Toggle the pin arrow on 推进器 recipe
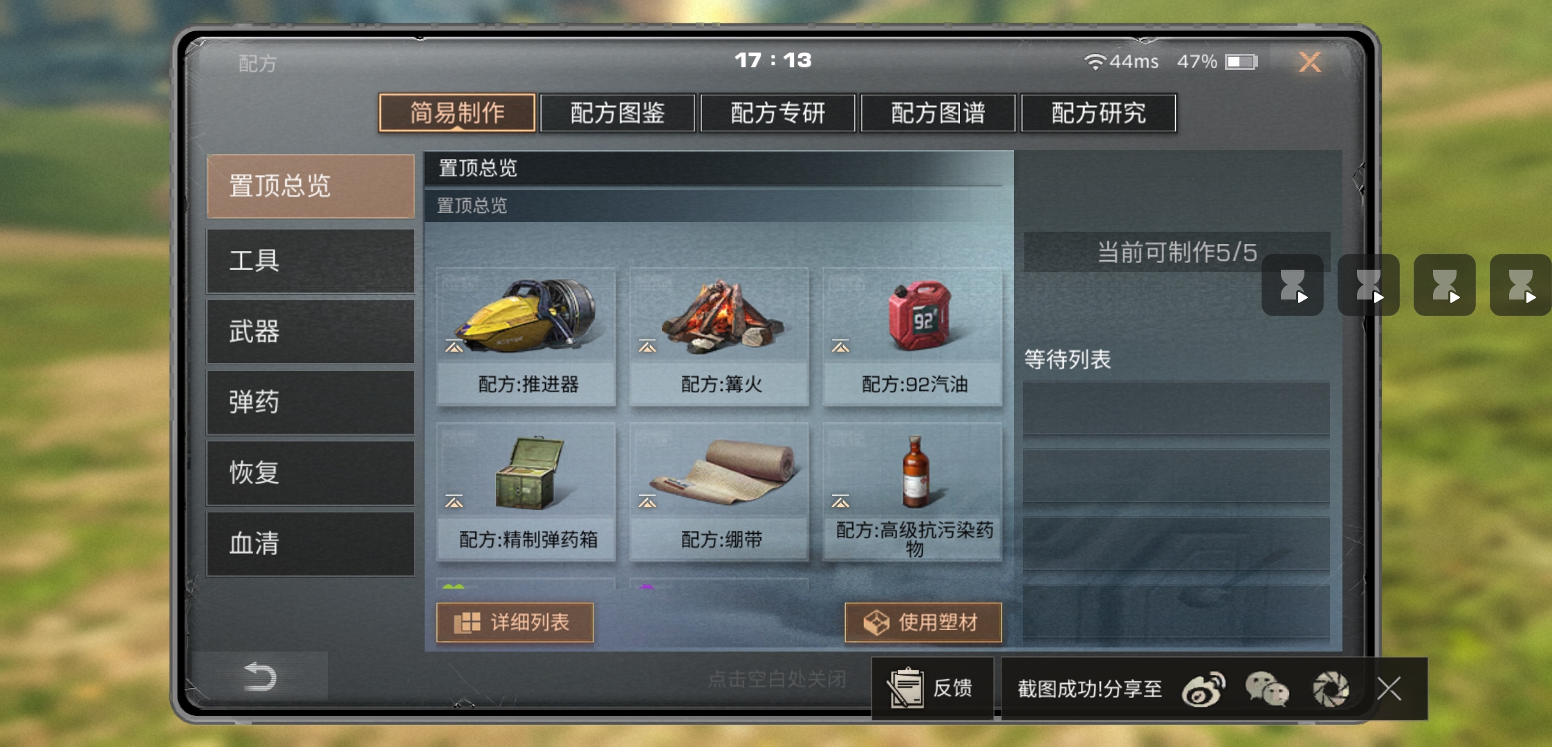 coord(454,347)
